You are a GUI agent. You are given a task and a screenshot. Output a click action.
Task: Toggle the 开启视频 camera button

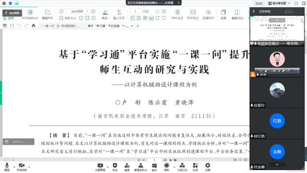pyautogui.click(x=22, y=167)
